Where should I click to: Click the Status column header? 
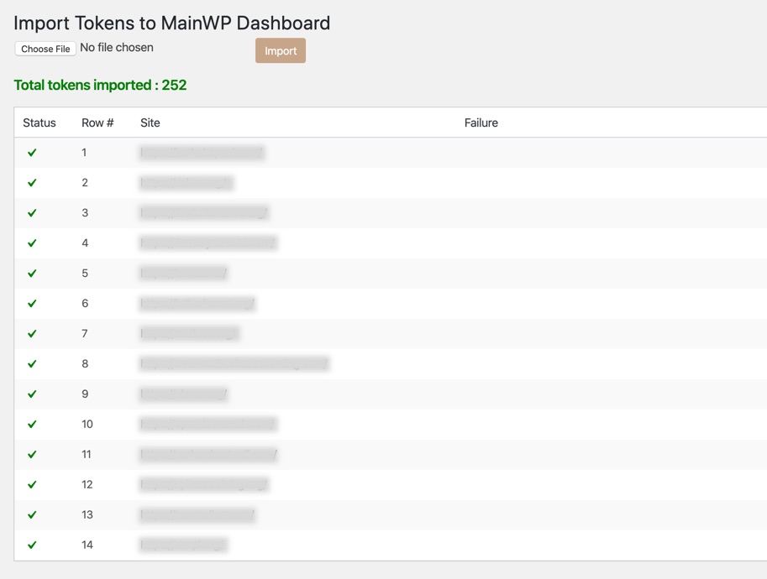point(39,123)
